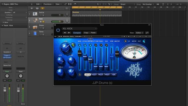Switch meter to IN button
This screenshot has width=188, height=106.
(125, 41)
